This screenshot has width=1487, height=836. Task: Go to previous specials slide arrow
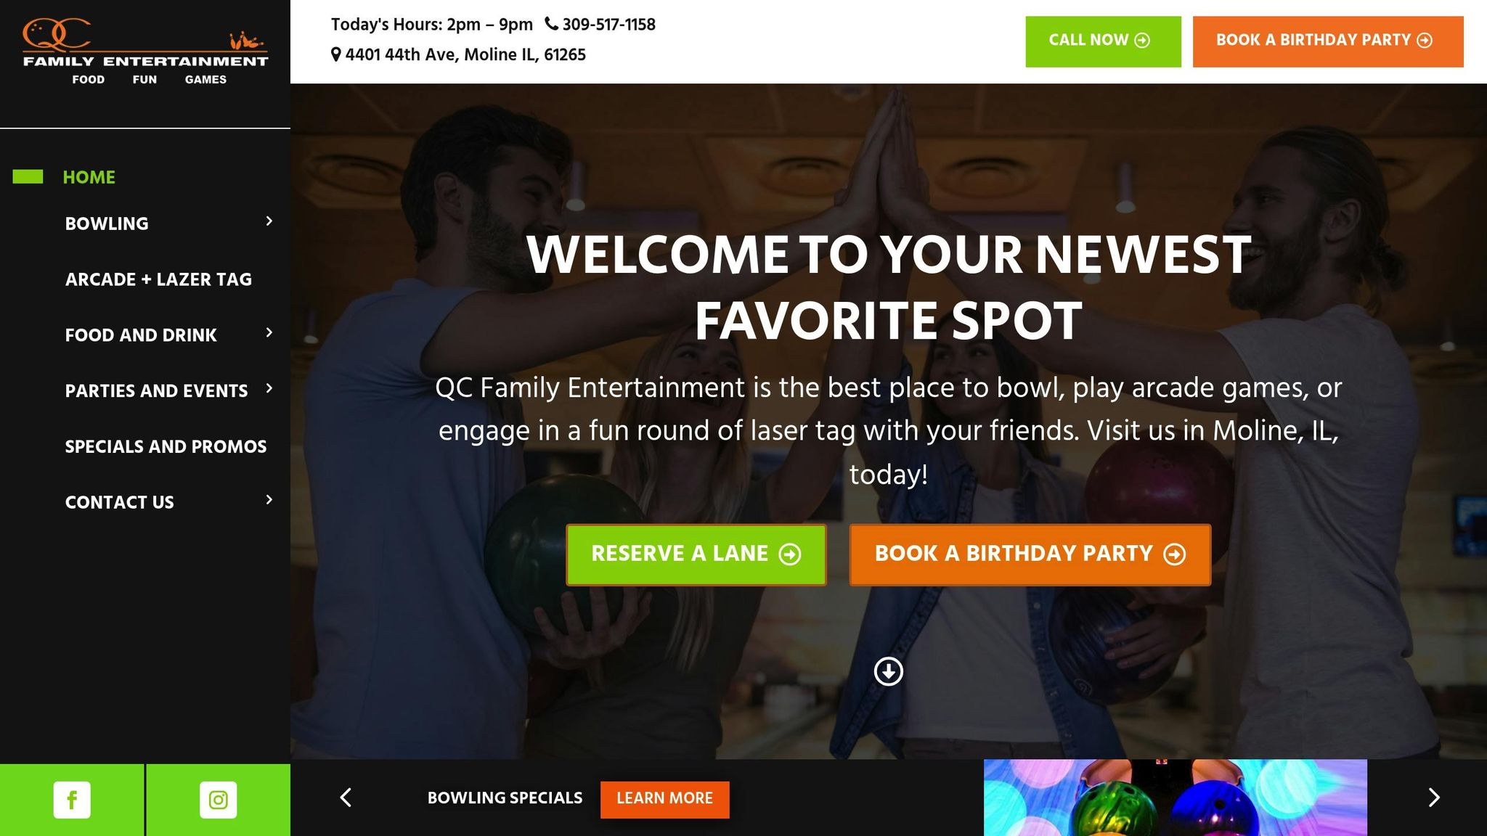click(346, 798)
